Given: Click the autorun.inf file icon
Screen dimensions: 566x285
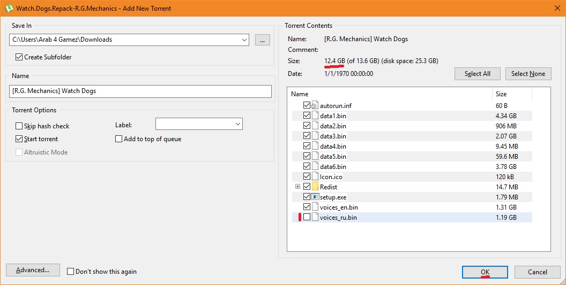Looking at the screenshot, I should point(315,106).
